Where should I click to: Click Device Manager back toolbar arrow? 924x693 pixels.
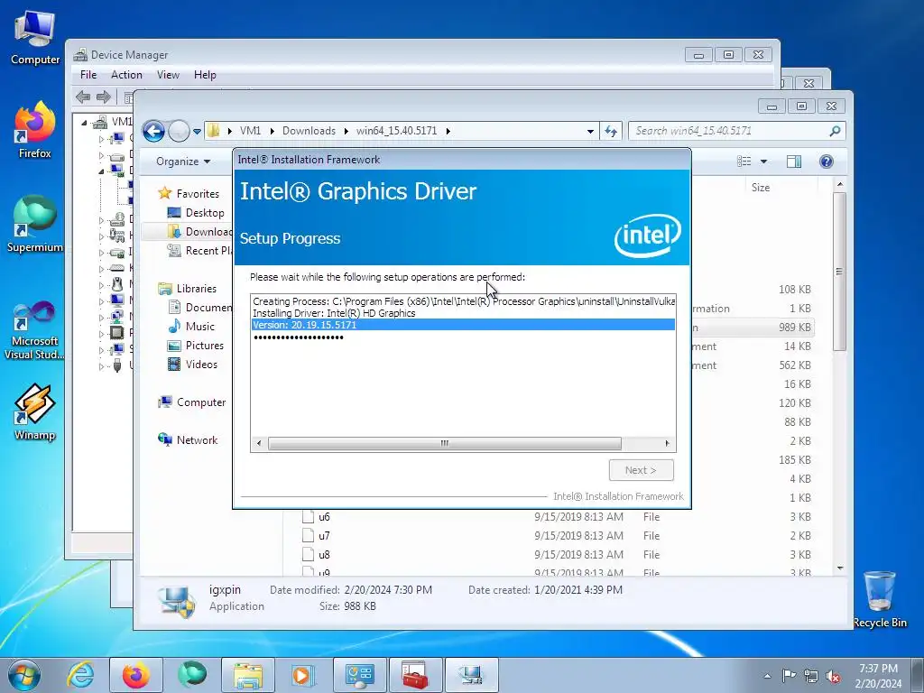(83, 97)
